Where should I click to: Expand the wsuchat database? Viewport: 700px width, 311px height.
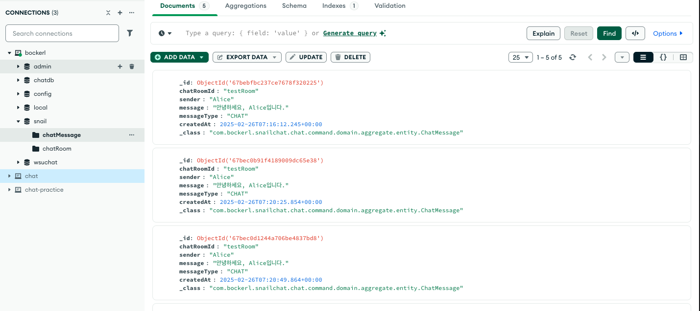[18, 162]
